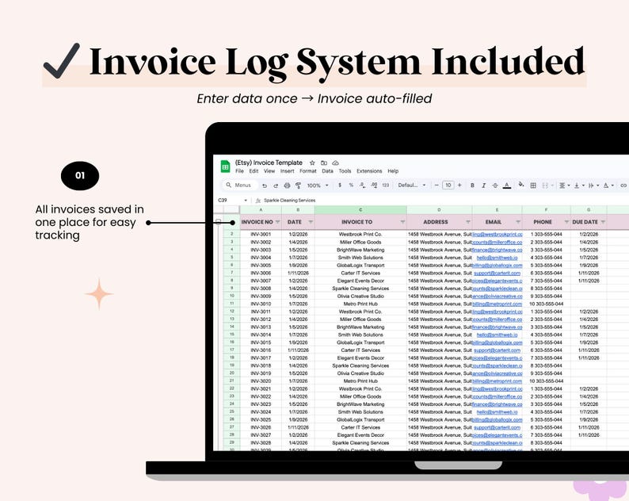Click the cell INV-3001

point(261,234)
